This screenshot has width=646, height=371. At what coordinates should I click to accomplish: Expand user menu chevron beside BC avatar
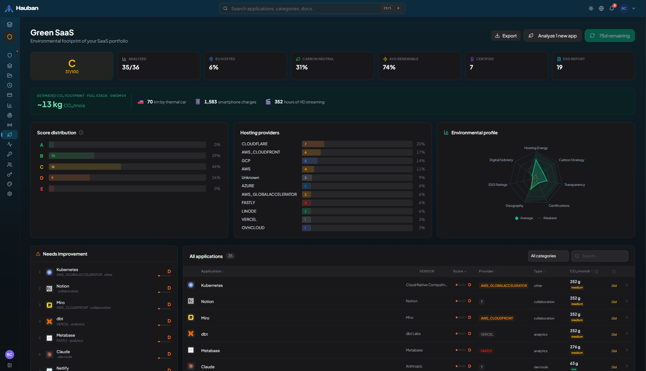(x=634, y=8)
